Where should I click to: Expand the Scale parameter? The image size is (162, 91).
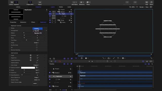click(x=10, y=70)
